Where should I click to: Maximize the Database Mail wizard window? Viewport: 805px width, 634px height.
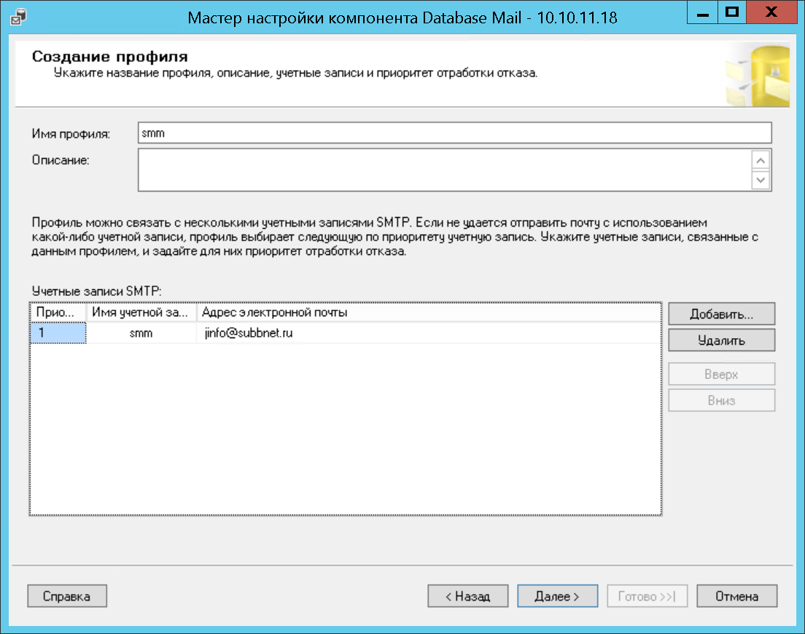731,13
